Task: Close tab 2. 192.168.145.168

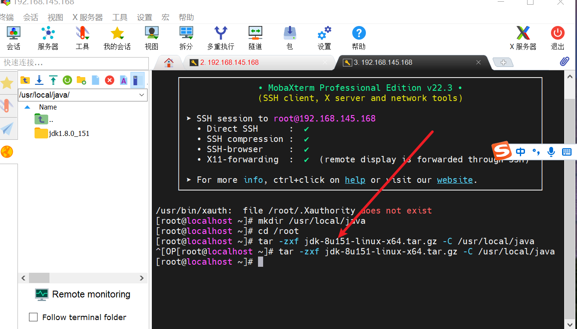Action: [x=325, y=63]
